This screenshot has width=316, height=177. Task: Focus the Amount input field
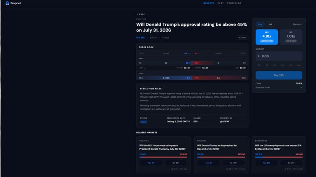coord(279,56)
